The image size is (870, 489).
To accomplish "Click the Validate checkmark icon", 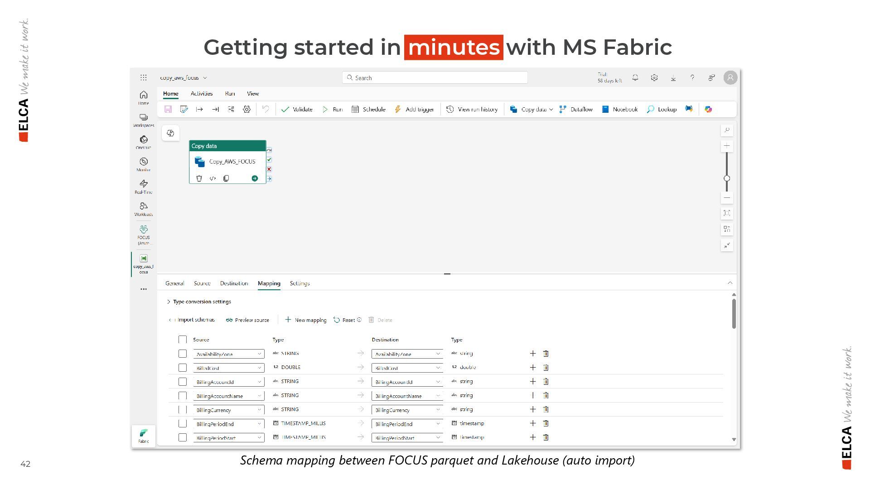I will [x=285, y=109].
